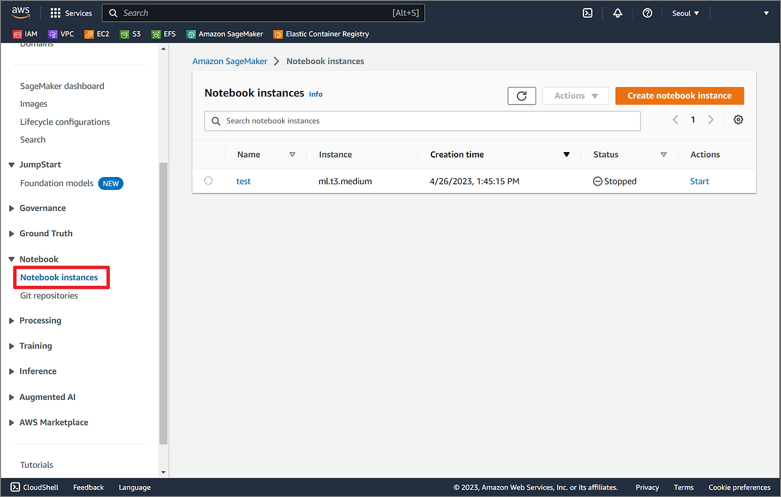Image resolution: width=781 pixels, height=497 pixels.
Task: Start the stopped test instance
Action: [x=699, y=181]
